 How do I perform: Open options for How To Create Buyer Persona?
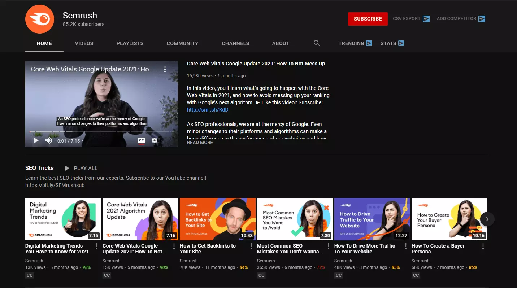coord(483,246)
